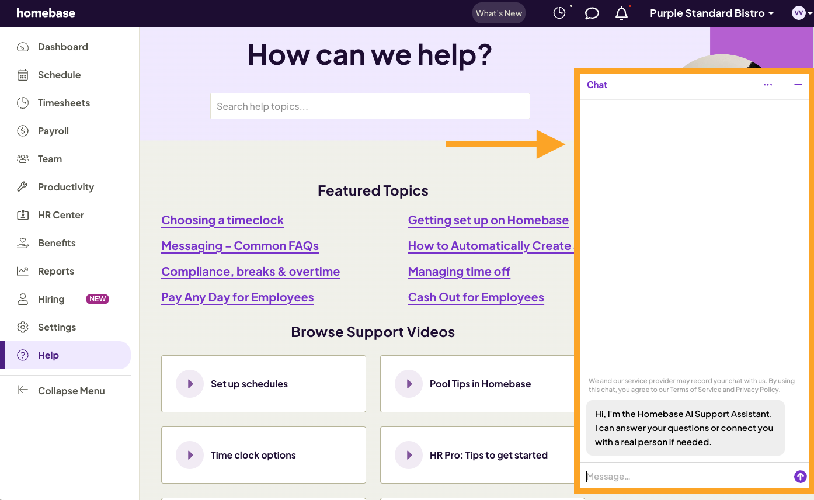The height and width of the screenshot is (500, 814).
Task: Open the Timesheets clock icon in sidebar
Action: (22, 102)
